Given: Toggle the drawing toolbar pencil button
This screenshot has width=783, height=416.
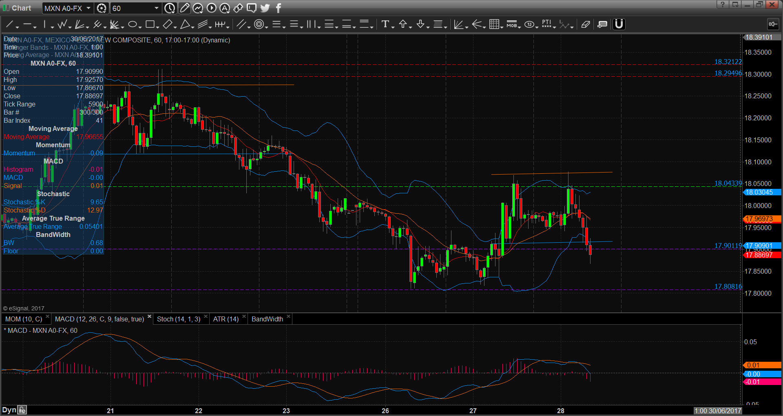Looking at the screenshot, I should point(184,8).
